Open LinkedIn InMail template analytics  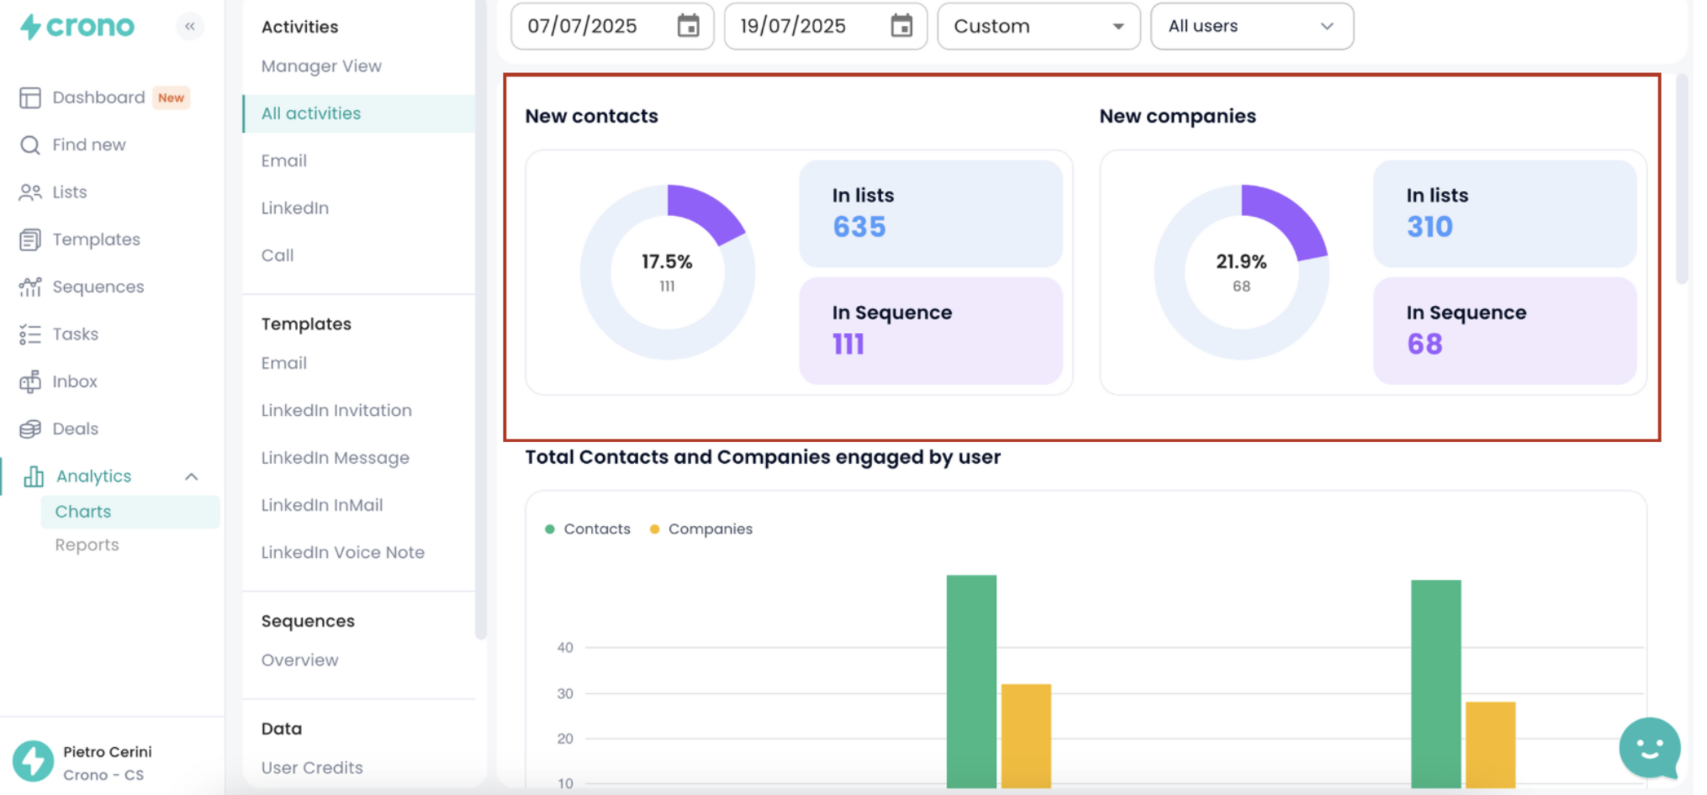(x=322, y=506)
